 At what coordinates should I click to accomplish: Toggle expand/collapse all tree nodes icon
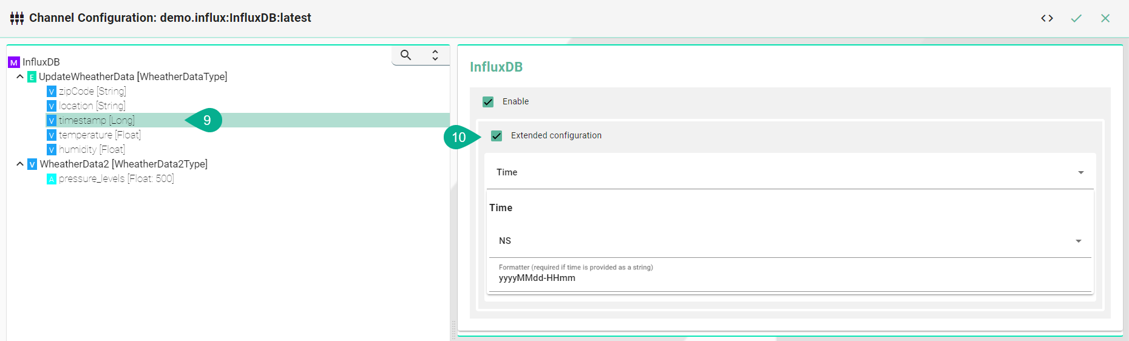(435, 55)
